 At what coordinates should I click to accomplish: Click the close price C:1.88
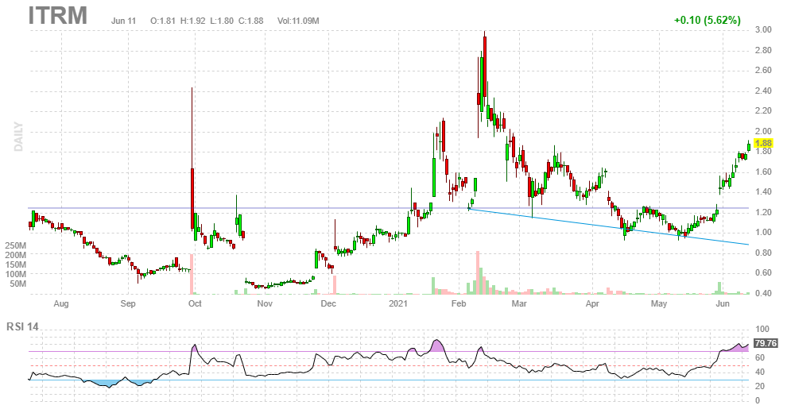click(x=250, y=21)
